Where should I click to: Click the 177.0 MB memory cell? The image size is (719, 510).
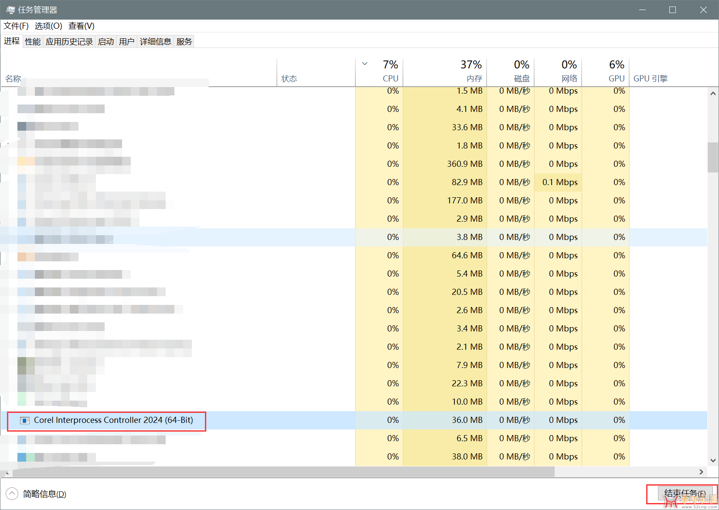coord(445,201)
